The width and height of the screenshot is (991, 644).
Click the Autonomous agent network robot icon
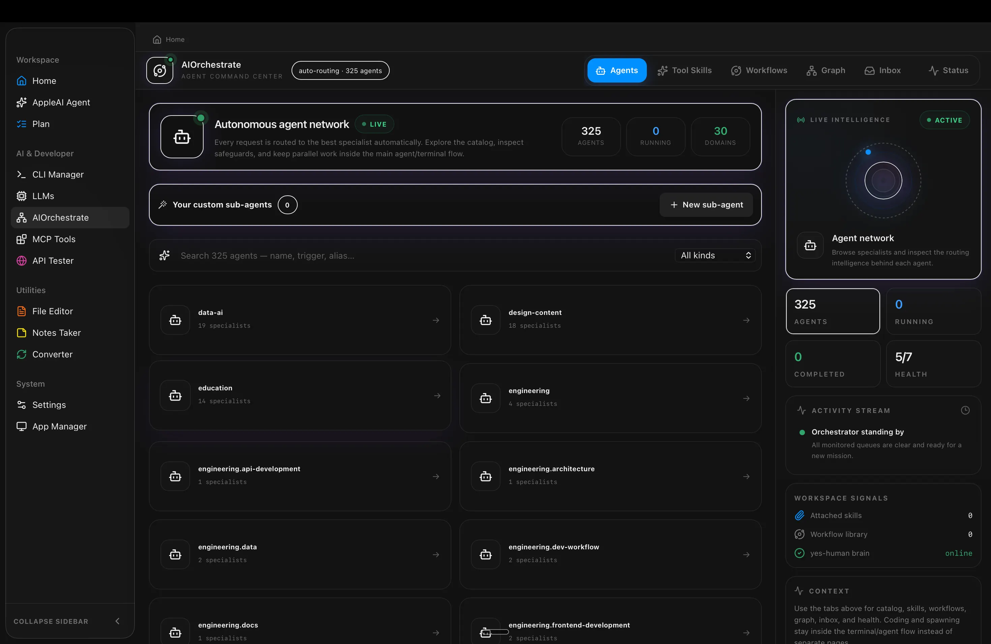182,137
